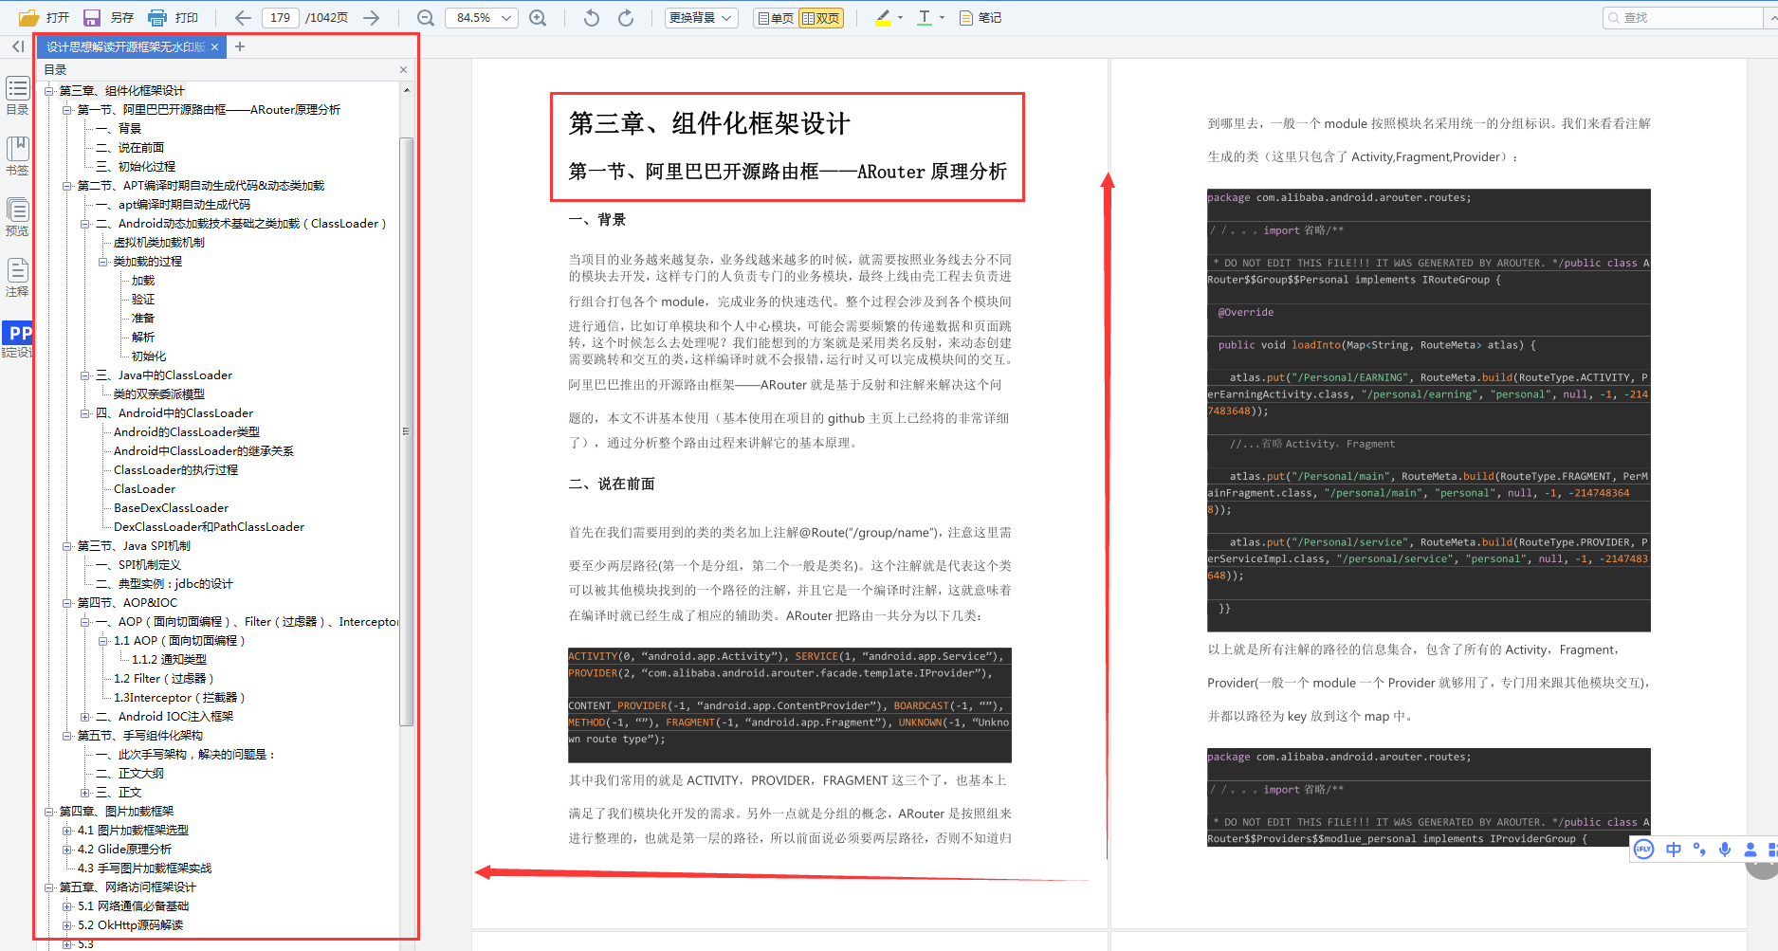Expand the 4.2 Glide原理分析 node
1778x951 pixels.
point(67,850)
